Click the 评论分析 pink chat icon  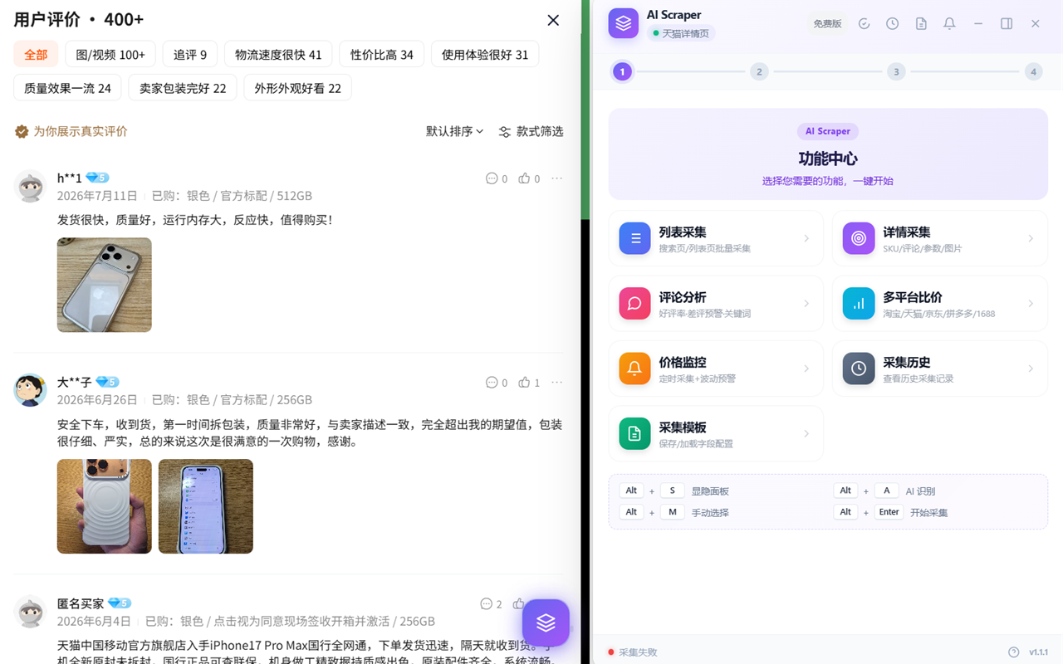click(x=635, y=304)
